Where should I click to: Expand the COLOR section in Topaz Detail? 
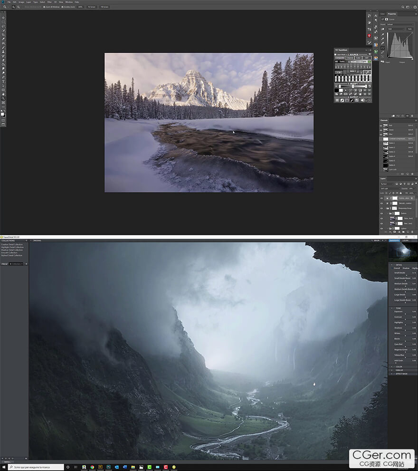[392, 366]
